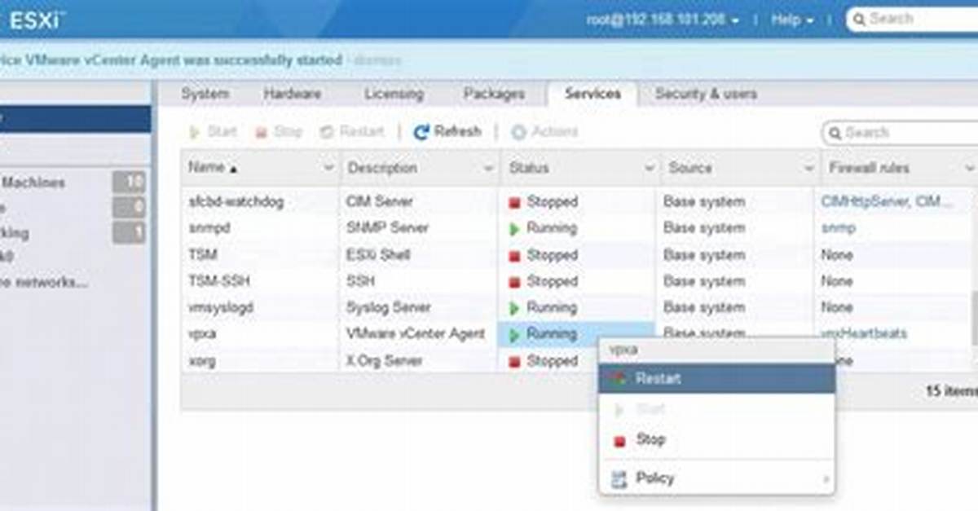The image size is (978, 511).
Task: Open the Description column dropdown arrow
Action: coord(489,168)
